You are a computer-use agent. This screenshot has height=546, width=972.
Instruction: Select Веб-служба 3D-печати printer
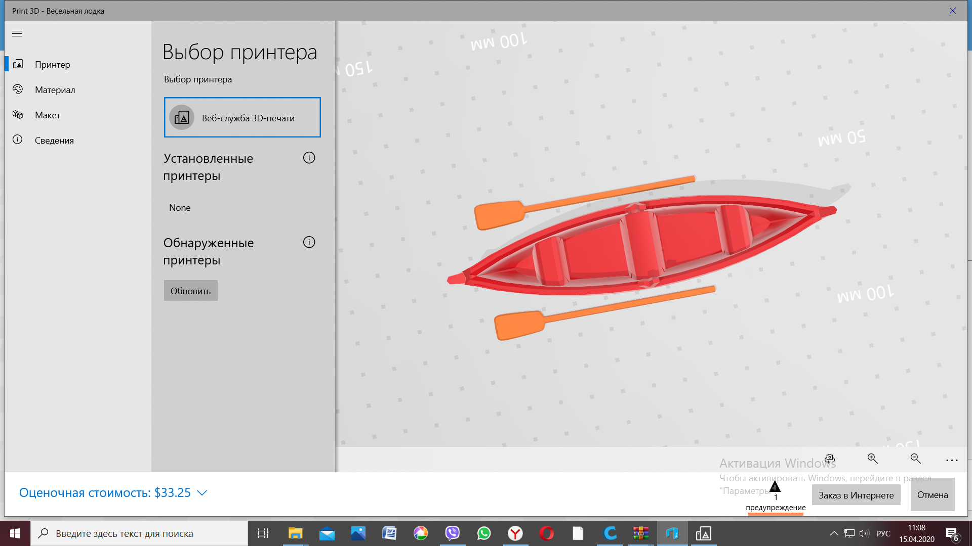pos(242,117)
